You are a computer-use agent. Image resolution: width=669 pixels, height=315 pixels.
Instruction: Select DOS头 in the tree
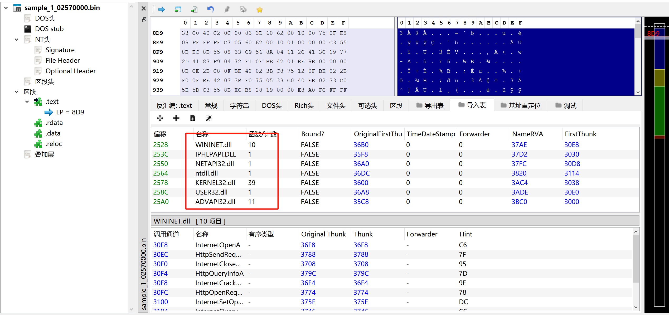tap(45, 18)
